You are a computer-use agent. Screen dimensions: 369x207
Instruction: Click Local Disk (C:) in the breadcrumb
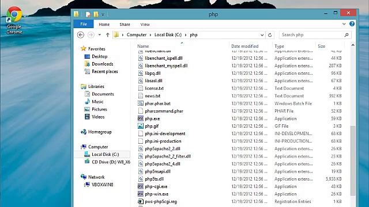point(168,34)
